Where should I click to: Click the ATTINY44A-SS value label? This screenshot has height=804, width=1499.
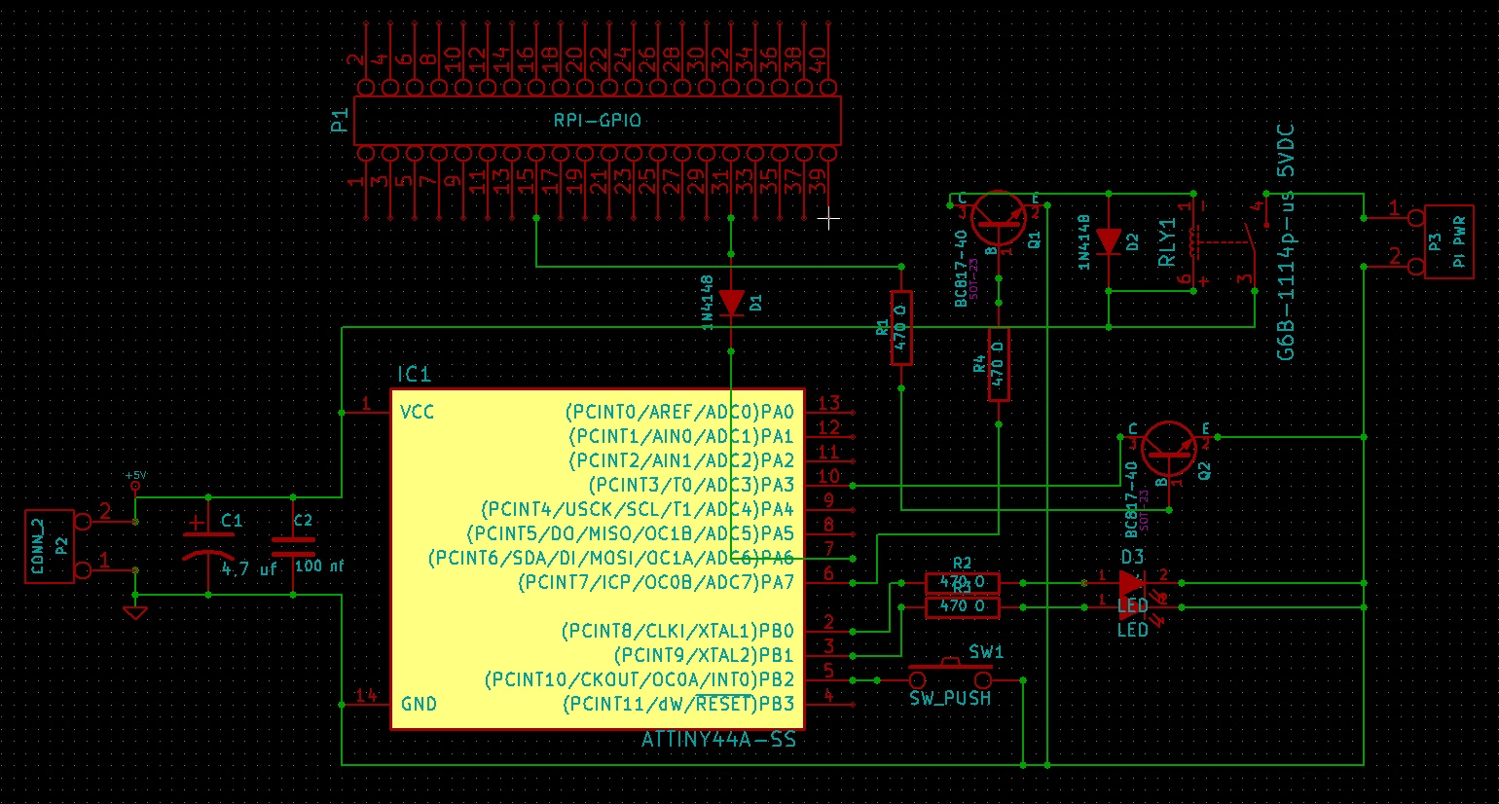tap(718, 740)
